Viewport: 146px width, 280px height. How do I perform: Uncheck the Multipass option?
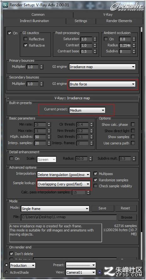coord(96,173)
